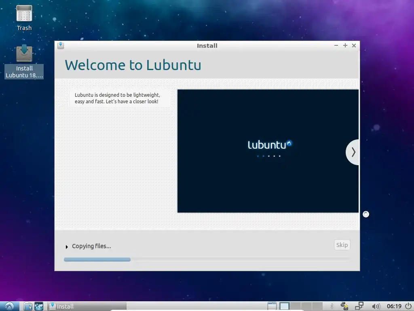Image resolution: width=414 pixels, height=311 pixels.
Task: Click the Install window menu icon
Action: tap(61, 45)
